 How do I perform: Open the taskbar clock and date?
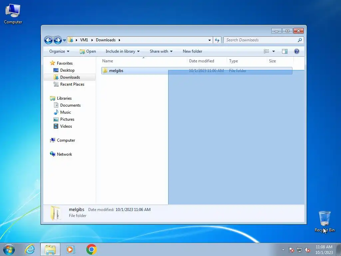(324, 250)
